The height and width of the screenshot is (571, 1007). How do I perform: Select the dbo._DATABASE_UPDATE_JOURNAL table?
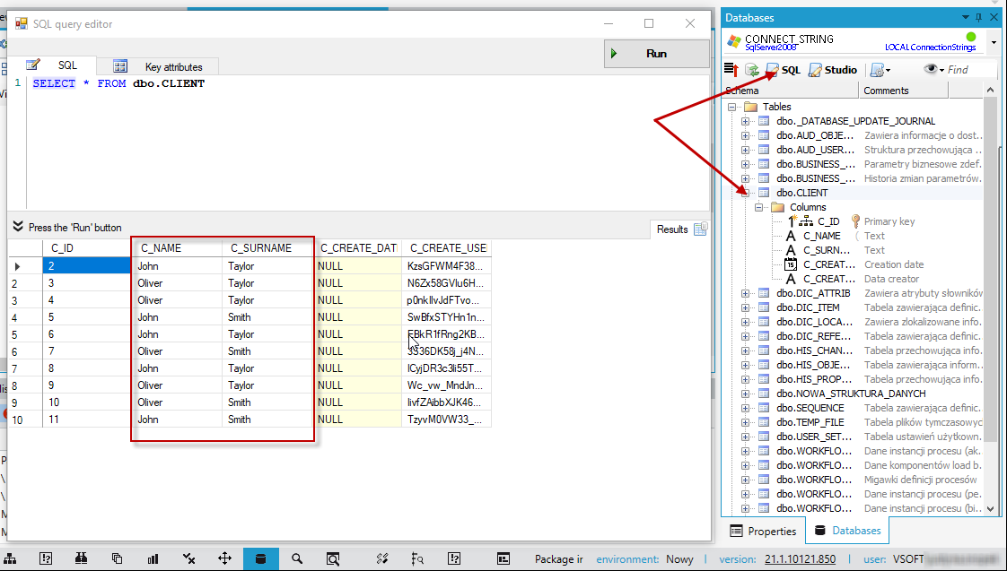click(x=856, y=121)
